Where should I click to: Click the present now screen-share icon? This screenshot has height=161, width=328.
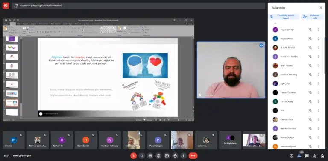pos(167,156)
